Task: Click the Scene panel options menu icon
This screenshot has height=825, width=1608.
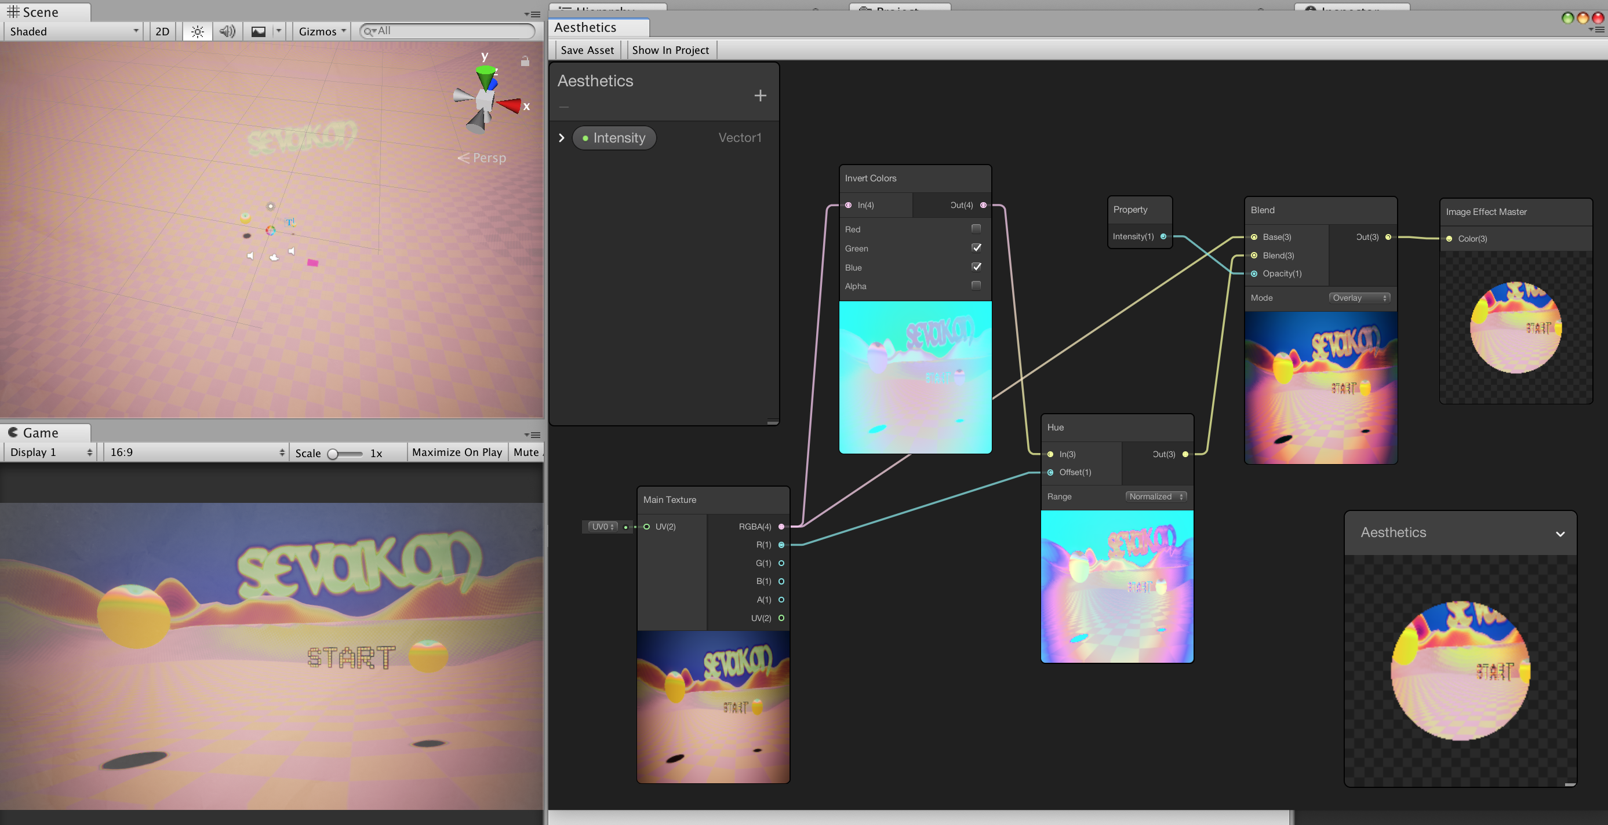Action: 533,14
